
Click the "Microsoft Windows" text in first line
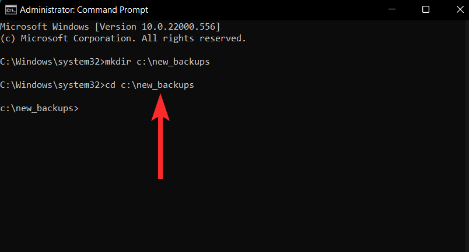point(40,27)
